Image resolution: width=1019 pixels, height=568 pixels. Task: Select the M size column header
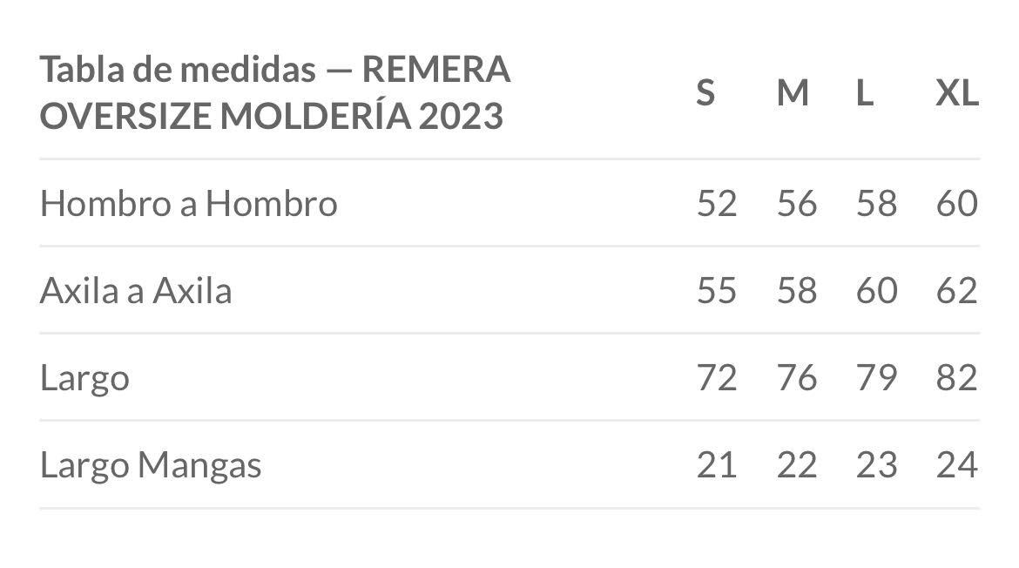coord(793,92)
